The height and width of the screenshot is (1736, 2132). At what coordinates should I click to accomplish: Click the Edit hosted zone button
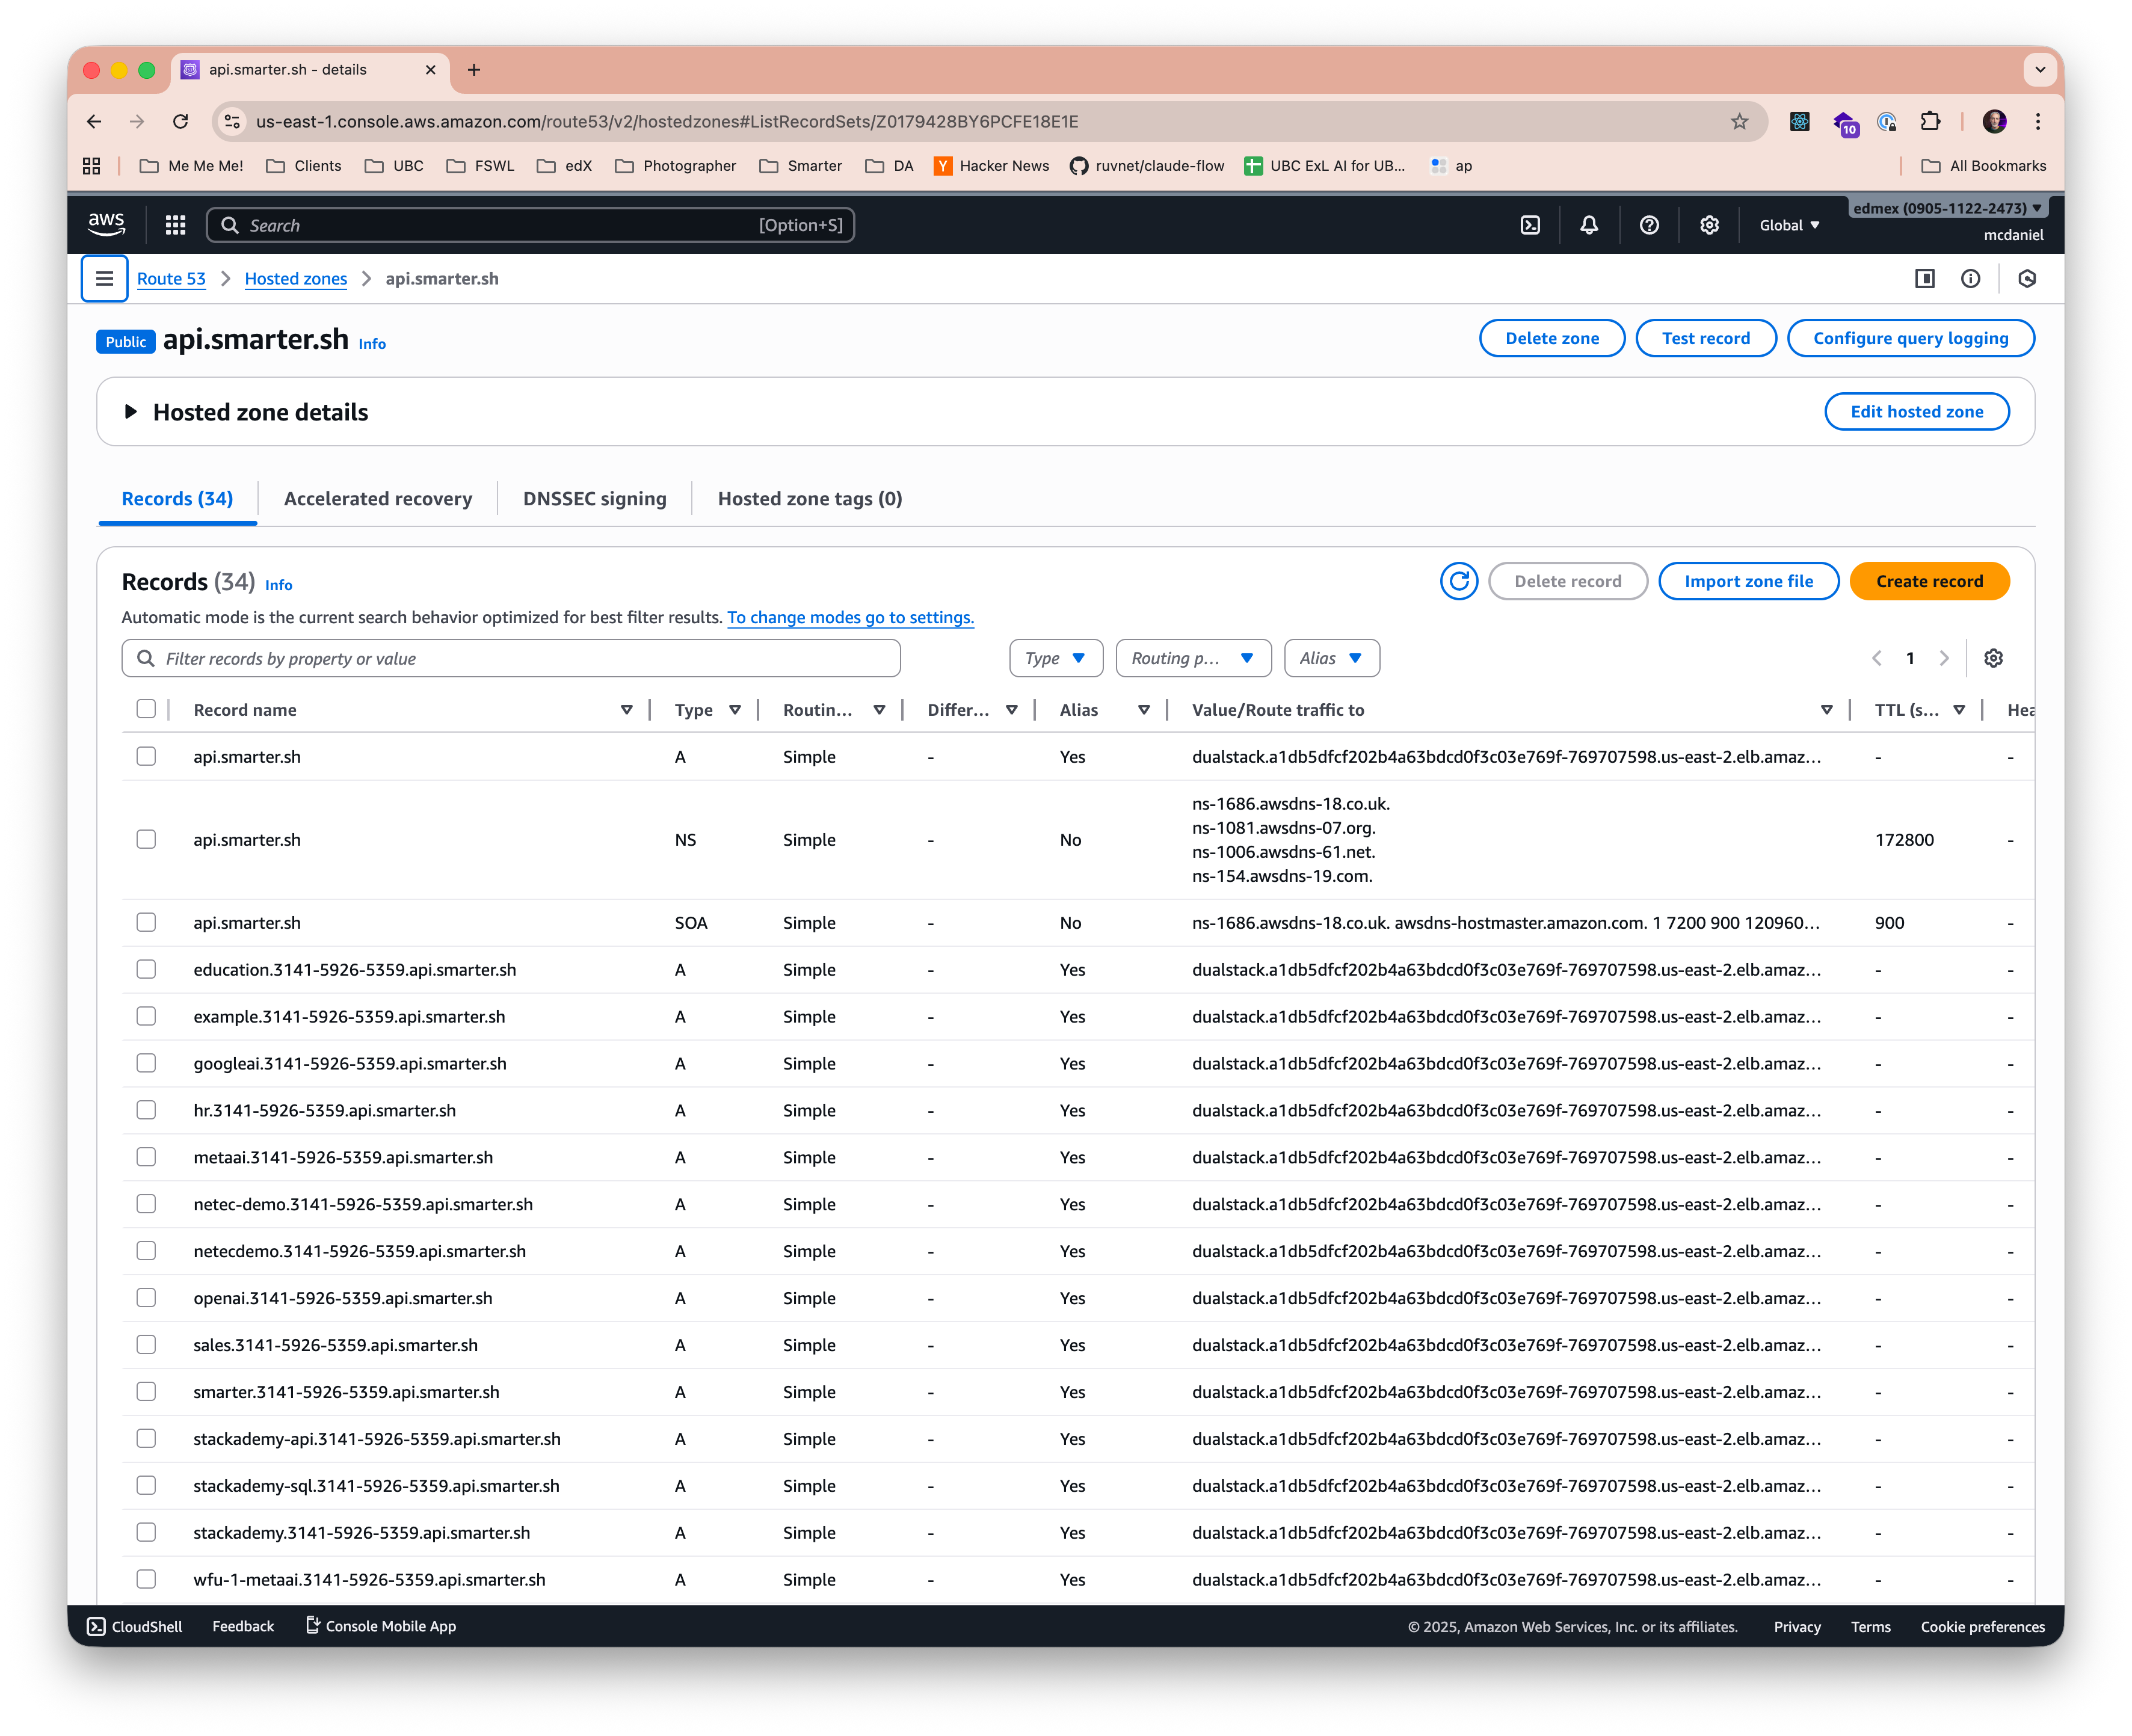pyautogui.click(x=1916, y=411)
